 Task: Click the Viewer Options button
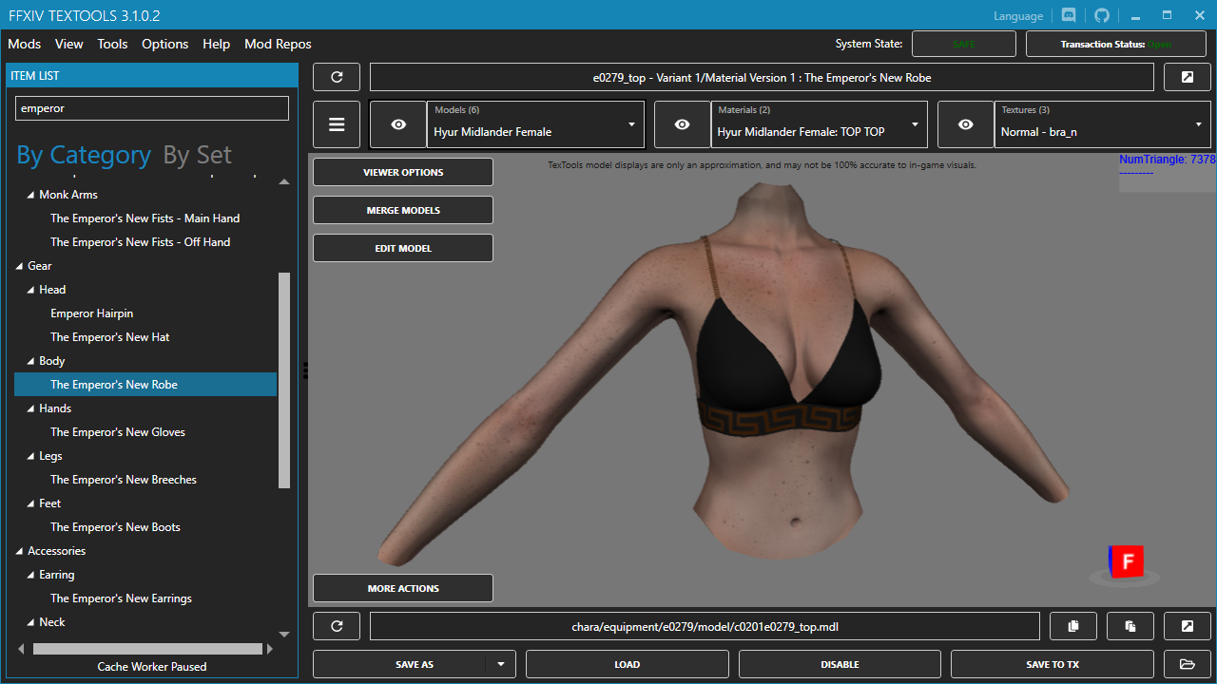point(403,172)
